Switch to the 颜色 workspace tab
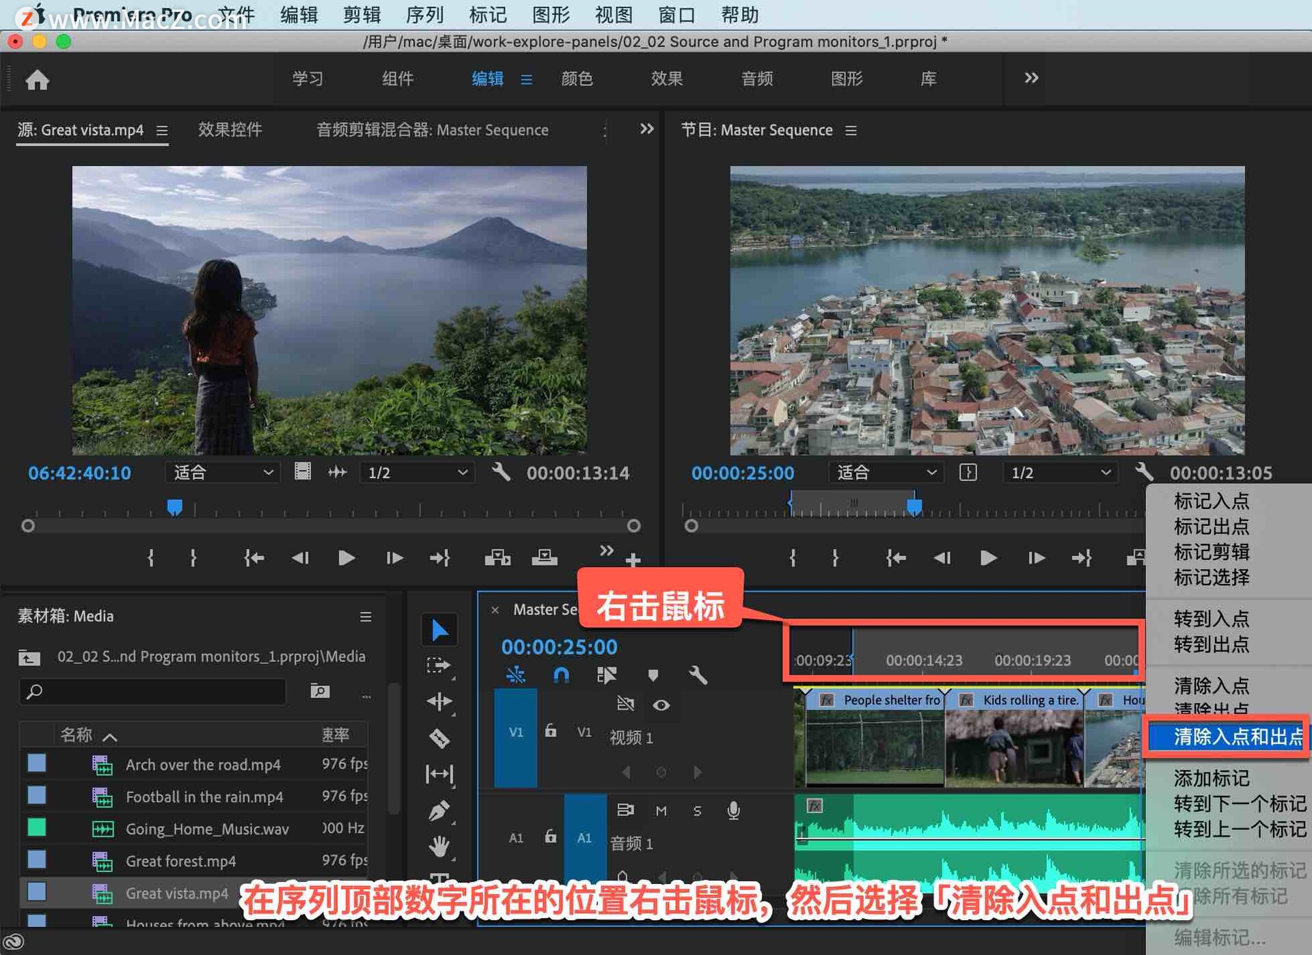The width and height of the screenshot is (1312, 955). pos(577,79)
